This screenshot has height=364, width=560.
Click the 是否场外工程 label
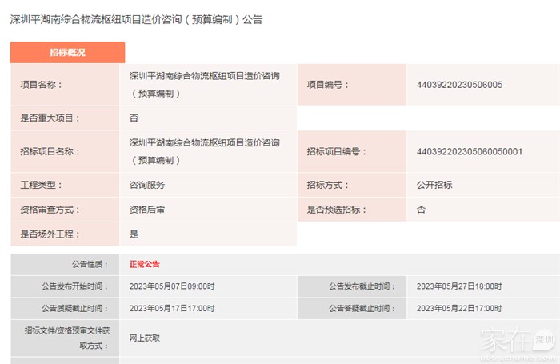pos(50,234)
